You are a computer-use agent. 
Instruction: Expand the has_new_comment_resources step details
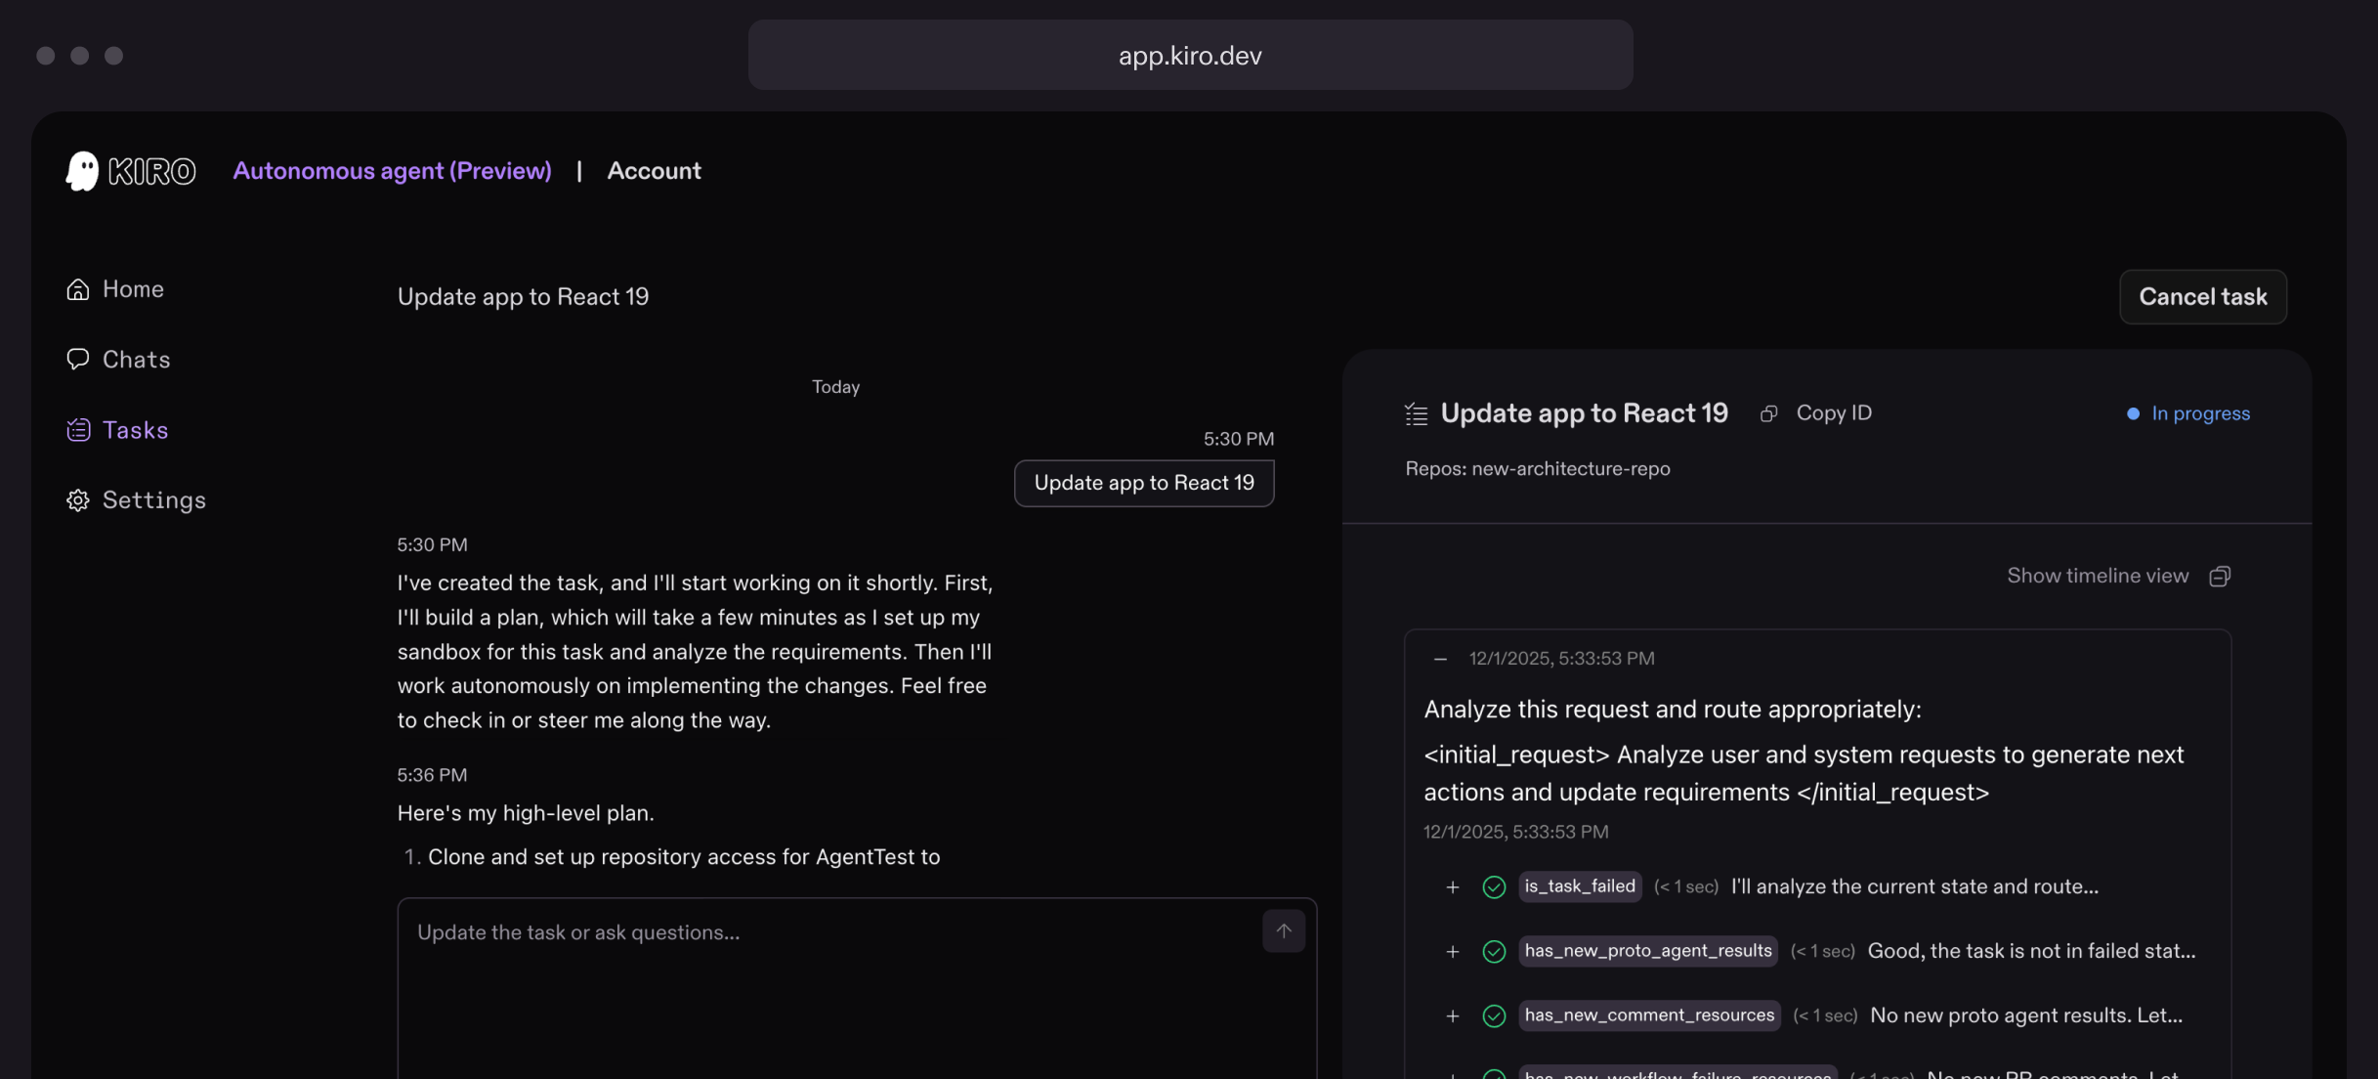point(1452,1015)
